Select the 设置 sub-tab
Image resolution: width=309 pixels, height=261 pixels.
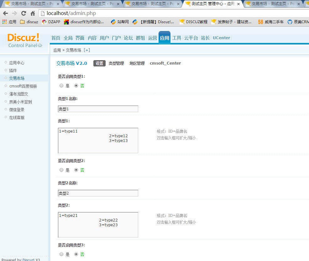pos(99,63)
